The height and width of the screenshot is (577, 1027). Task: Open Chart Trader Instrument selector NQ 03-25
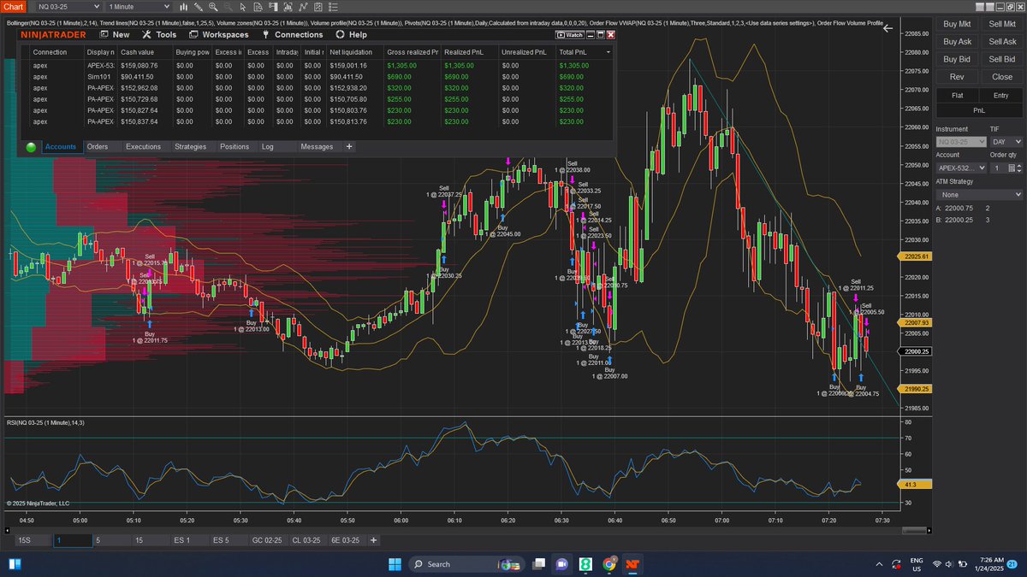coord(960,141)
